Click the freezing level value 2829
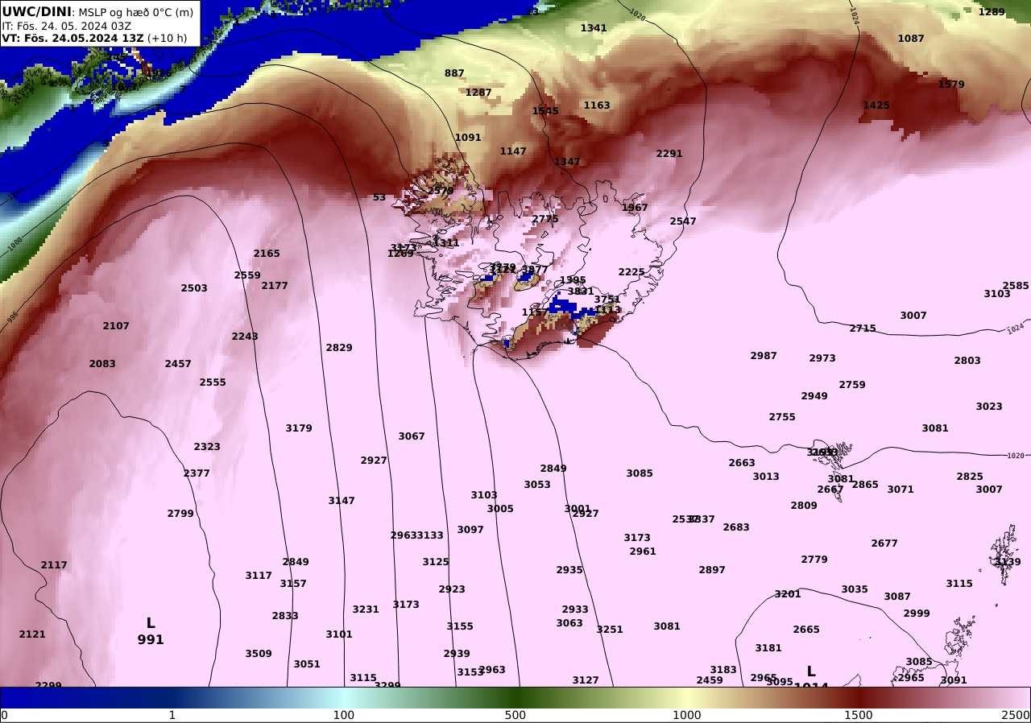Image resolution: width=1031 pixels, height=723 pixels. pyautogui.click(x=339, y=348)
